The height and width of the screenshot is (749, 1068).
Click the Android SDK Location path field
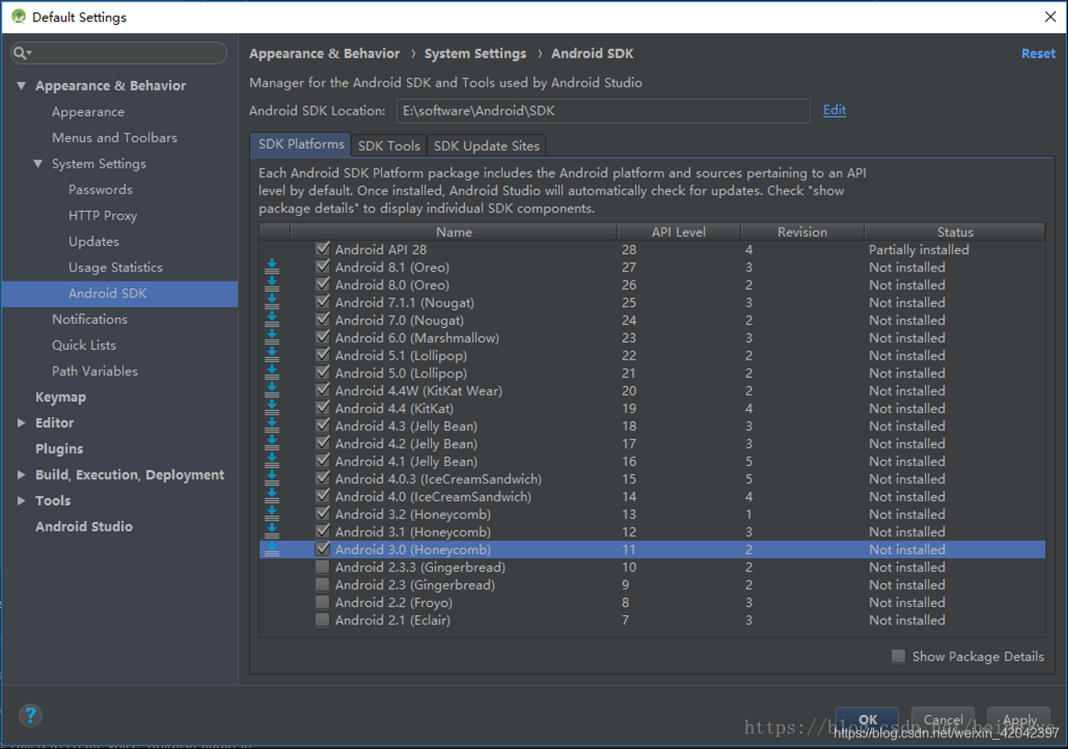[603, 110]
